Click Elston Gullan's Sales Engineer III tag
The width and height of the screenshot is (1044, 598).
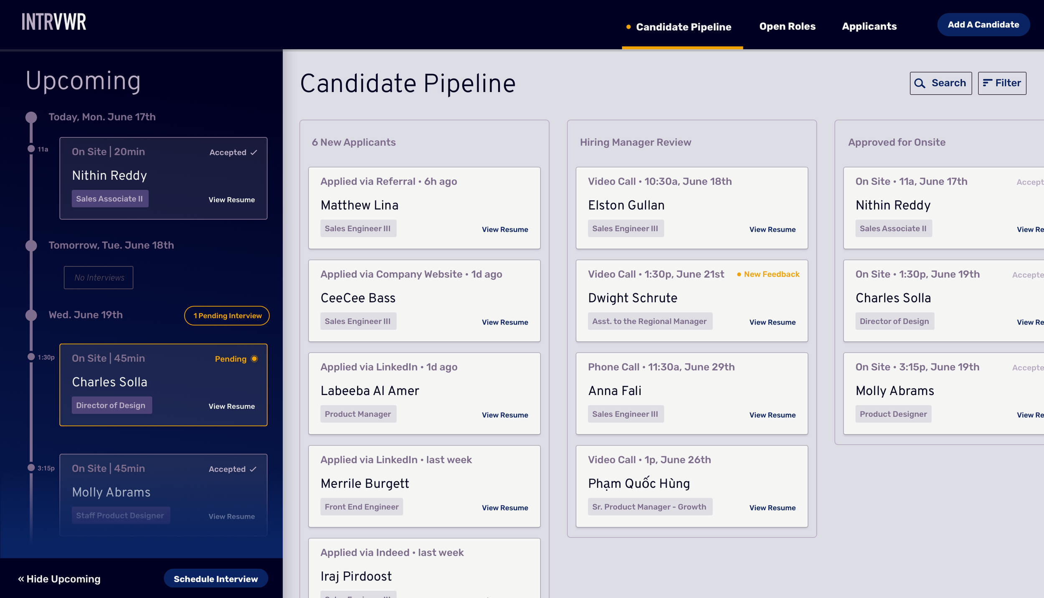click(626, 228)
